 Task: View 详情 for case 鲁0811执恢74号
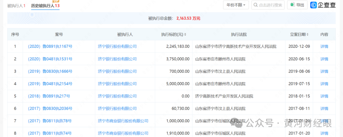[x=324, y=133]
